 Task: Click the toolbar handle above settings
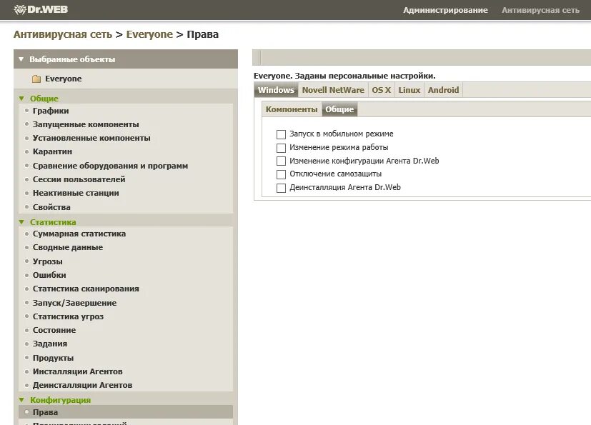(258, 58)
